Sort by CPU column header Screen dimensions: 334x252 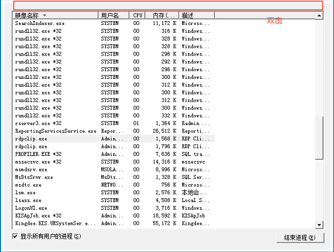(x=137, y=16)
